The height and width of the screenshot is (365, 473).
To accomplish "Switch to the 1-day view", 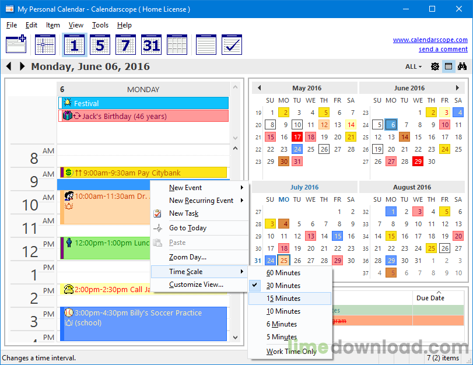I will [74, 45].
